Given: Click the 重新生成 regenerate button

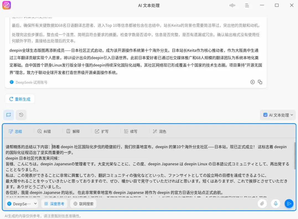Looking at the screenshot, I should [20, 99].
